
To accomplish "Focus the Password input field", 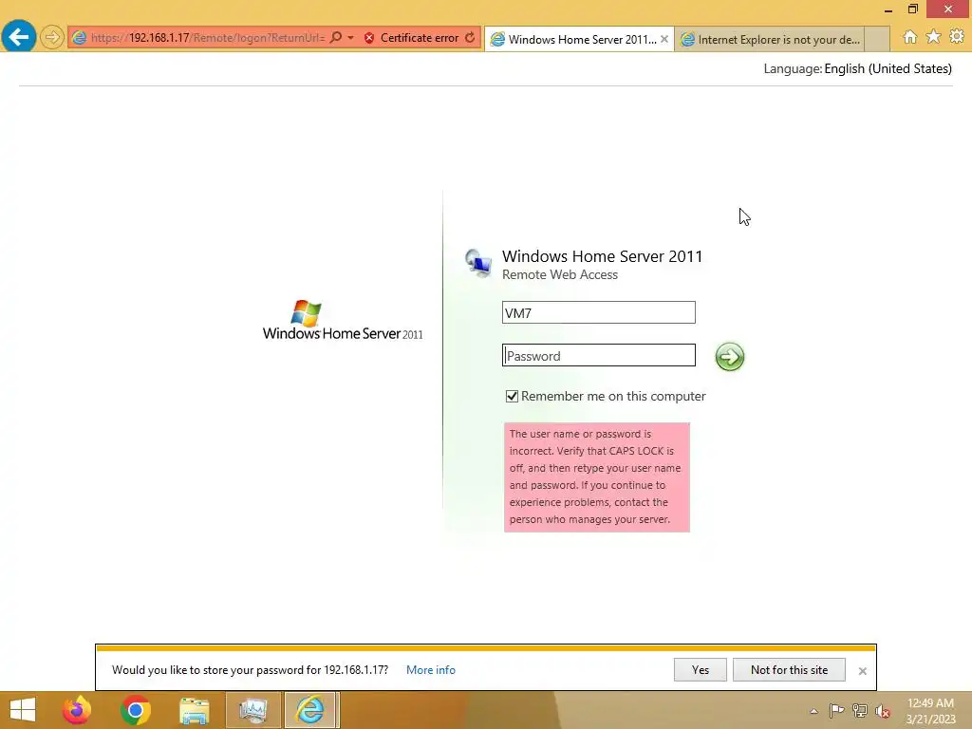I will coord(598,355).
